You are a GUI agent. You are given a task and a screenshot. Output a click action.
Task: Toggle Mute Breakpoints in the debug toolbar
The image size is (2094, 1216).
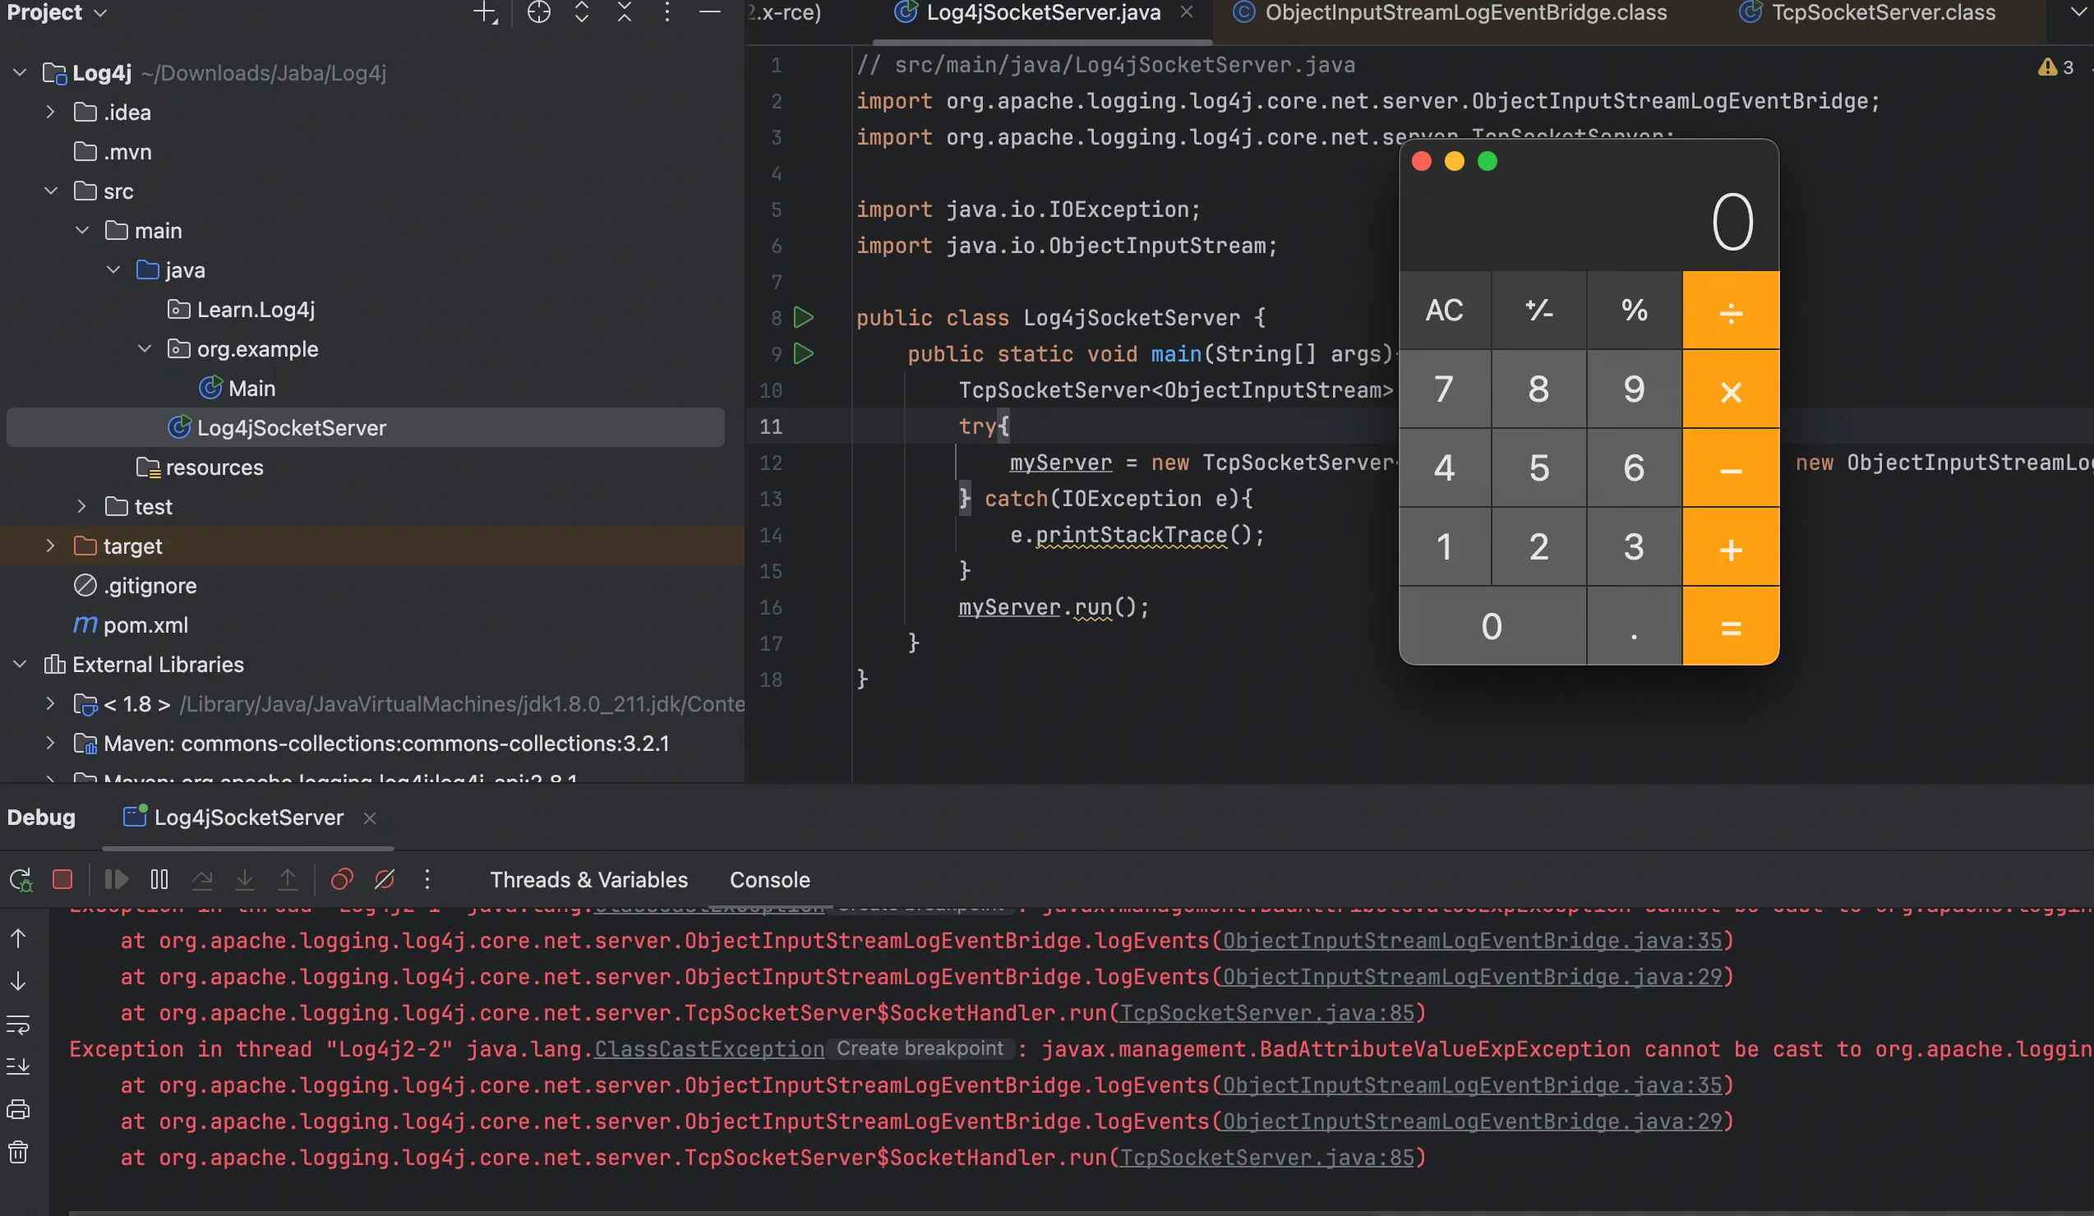point(384,879)
